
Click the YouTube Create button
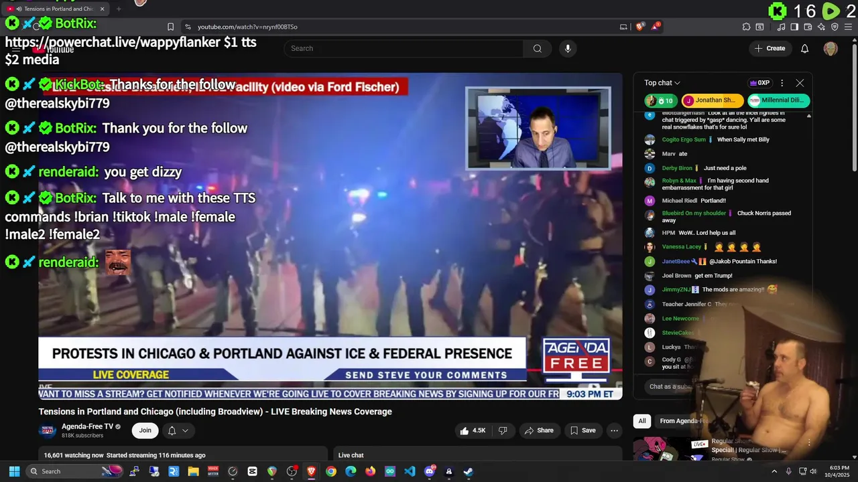click(770, 48)
